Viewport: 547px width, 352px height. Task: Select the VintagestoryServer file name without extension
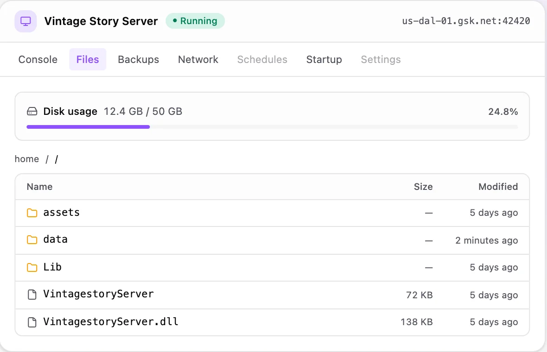pyautogui.click(x=98, y=294)
